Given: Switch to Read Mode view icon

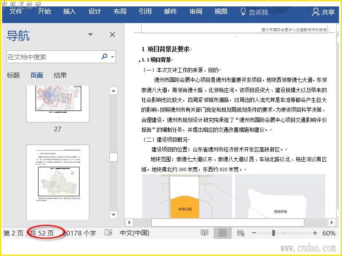Looking at the screenshot, I should coord(205,233).
